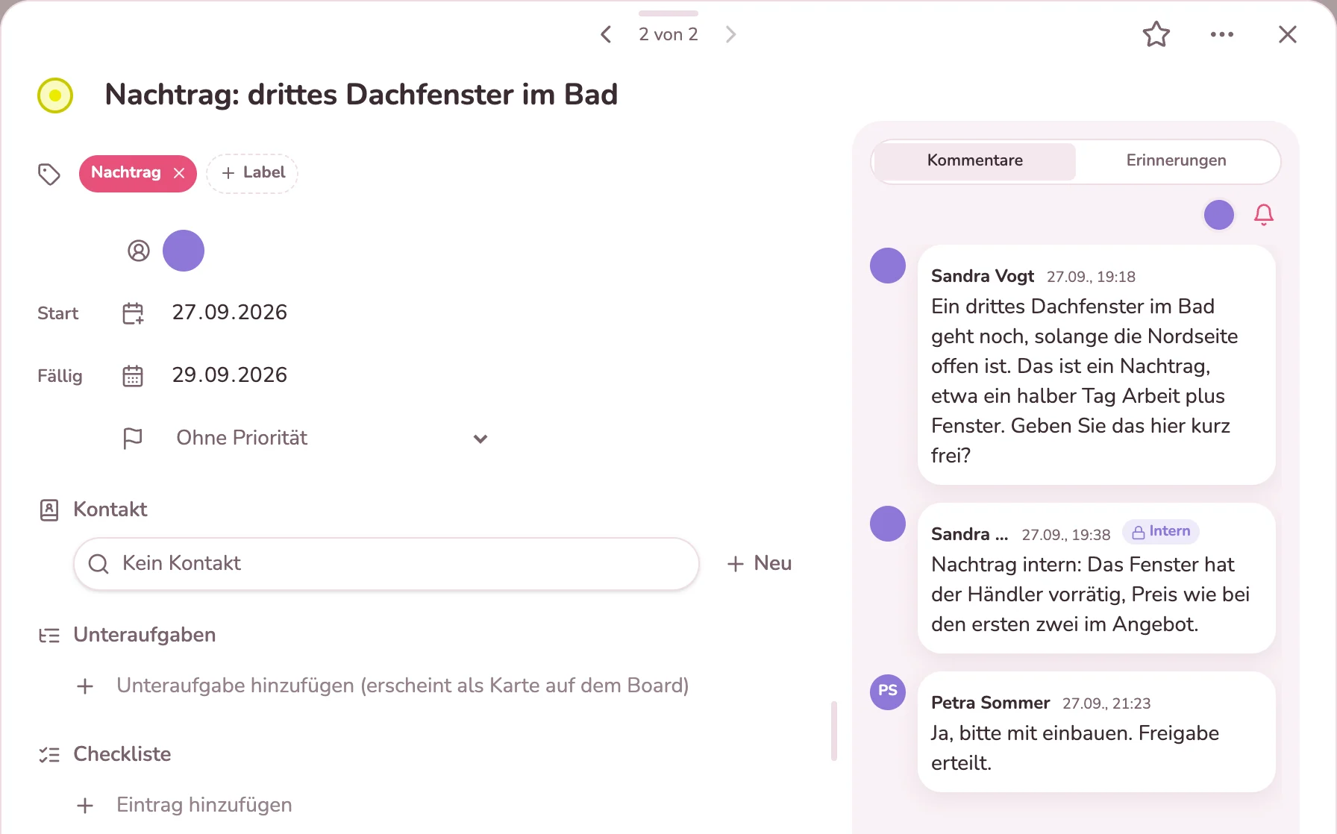Viewport: 1337px width, 834px height.
Task: Close the task detail dialog
Action: tap(1288, 34)
